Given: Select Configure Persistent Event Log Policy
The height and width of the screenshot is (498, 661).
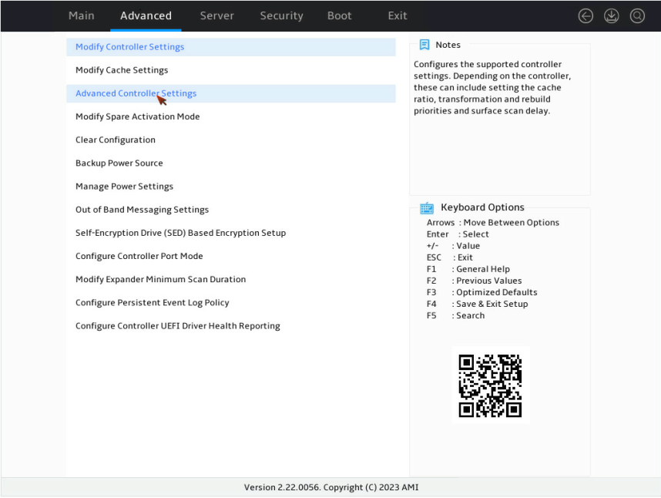Looking at the screenshot, I should pos(231,302).
